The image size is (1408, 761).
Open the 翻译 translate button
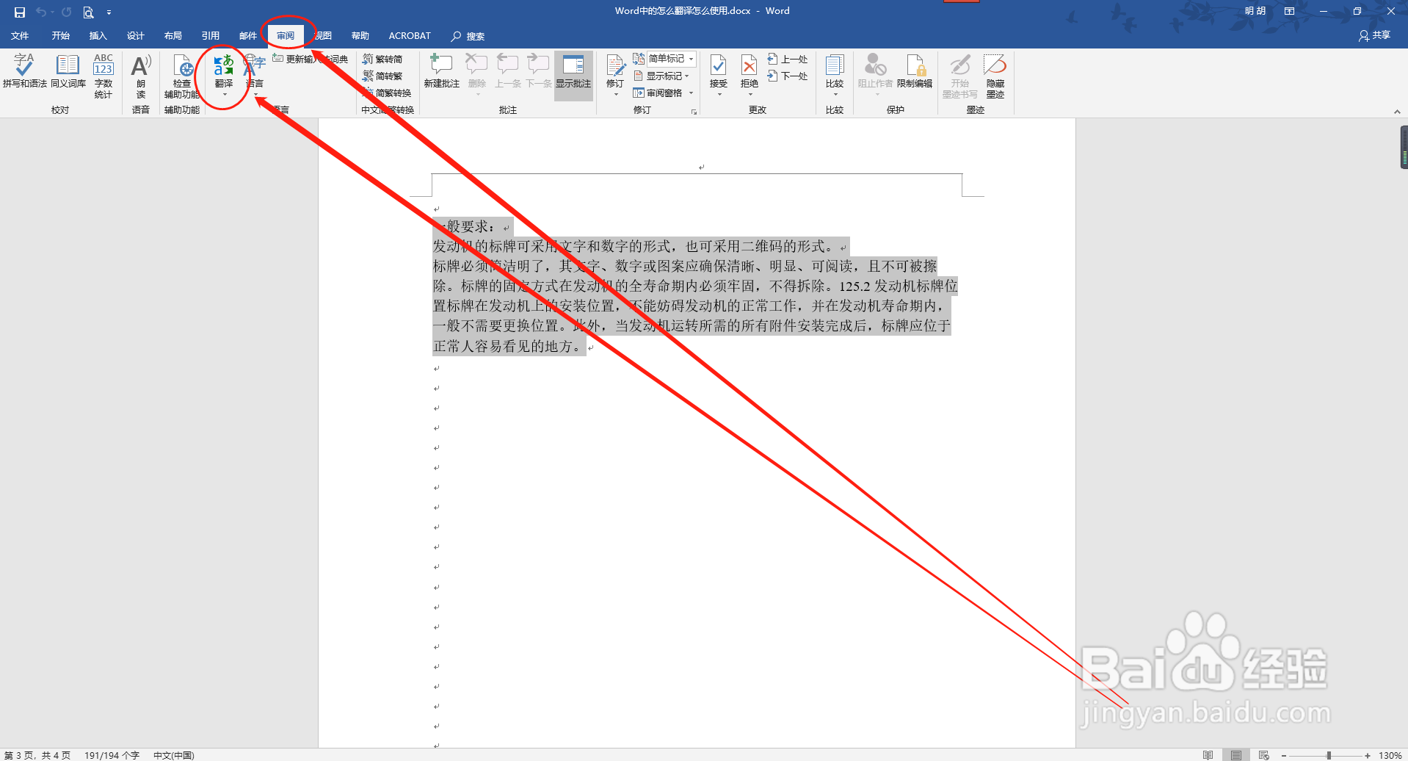point(224,75)
